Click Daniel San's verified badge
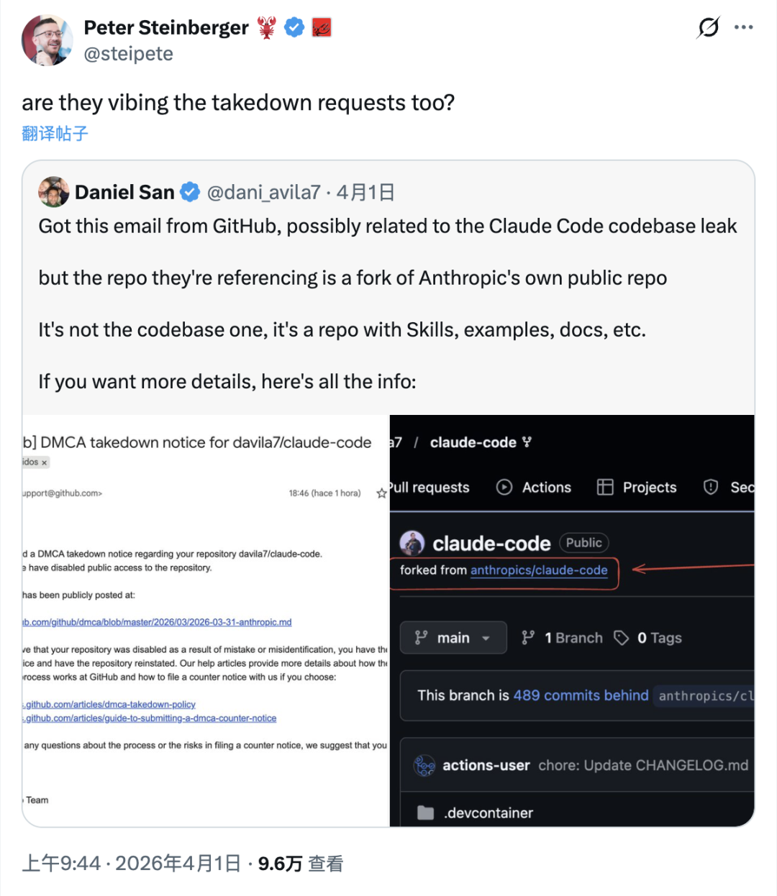 [190, 192]
